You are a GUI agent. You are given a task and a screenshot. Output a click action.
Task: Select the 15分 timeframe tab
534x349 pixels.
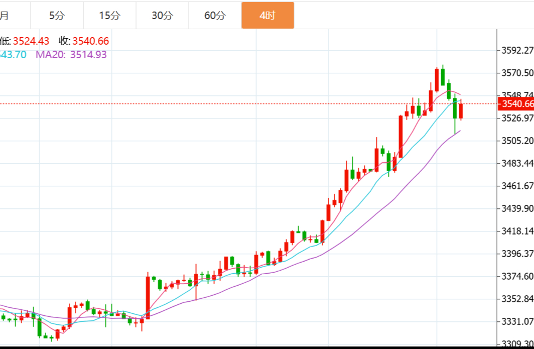(109, 16)
